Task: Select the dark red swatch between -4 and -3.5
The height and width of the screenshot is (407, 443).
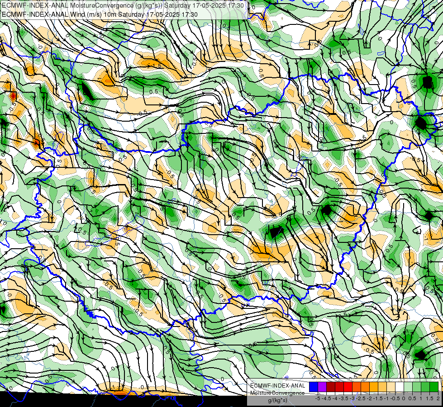Action: [x=339, y=387]
